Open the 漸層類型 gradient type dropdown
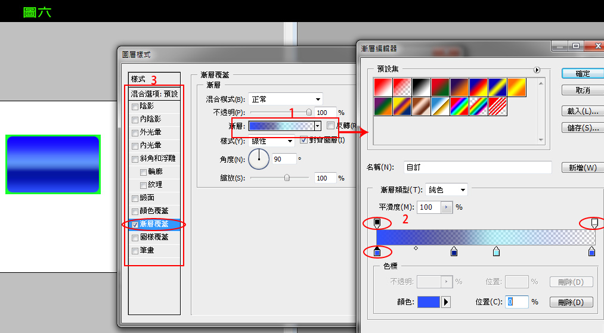The width and height of the screenshot is (604, 333). coord(447,189)
